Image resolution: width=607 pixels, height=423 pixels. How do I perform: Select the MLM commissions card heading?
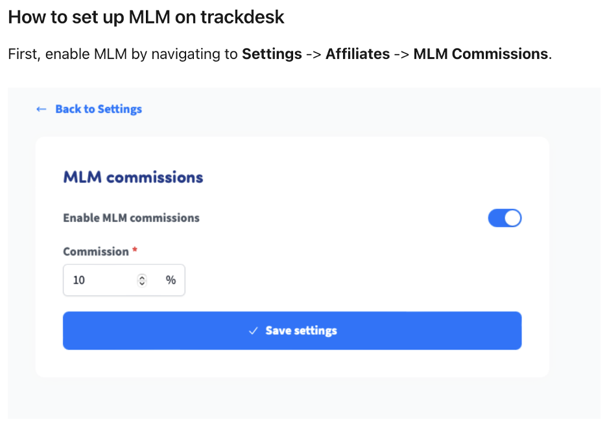tap(133, 177)
